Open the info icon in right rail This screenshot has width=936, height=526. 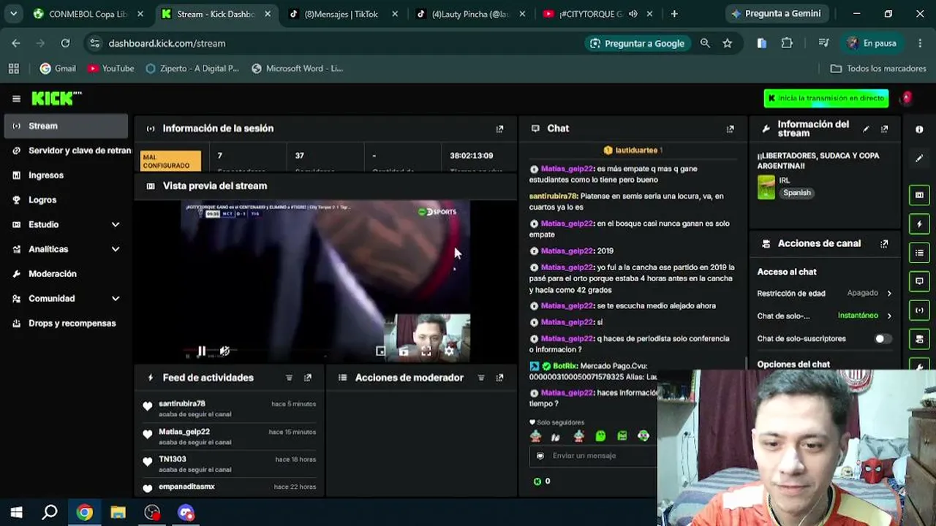(919, 129)
